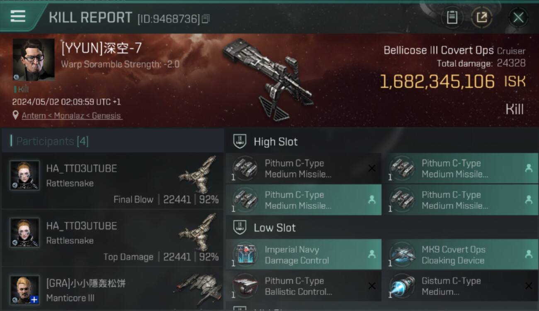Click the victim's pilot portrait

click(34, 60)
